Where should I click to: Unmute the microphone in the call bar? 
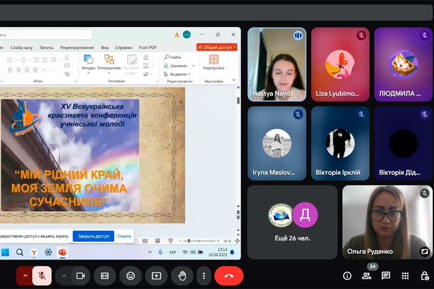(x=42, y=276)
